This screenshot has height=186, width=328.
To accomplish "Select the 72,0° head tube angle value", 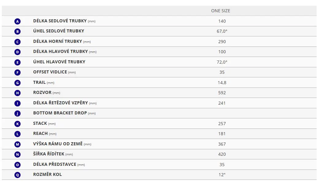I will tap(222, 62).
